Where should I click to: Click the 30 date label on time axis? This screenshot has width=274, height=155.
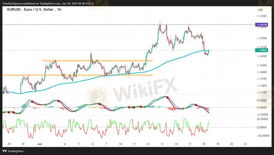pyautogui.click(x=23, y=144)
